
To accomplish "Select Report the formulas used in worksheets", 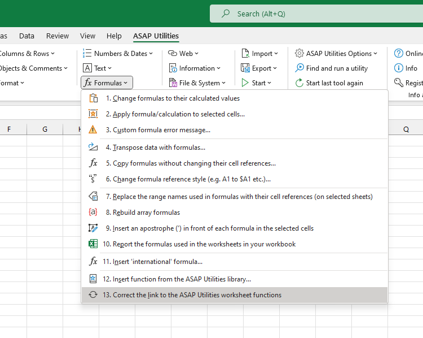I will pyautogui.click(x=235, y=244).
